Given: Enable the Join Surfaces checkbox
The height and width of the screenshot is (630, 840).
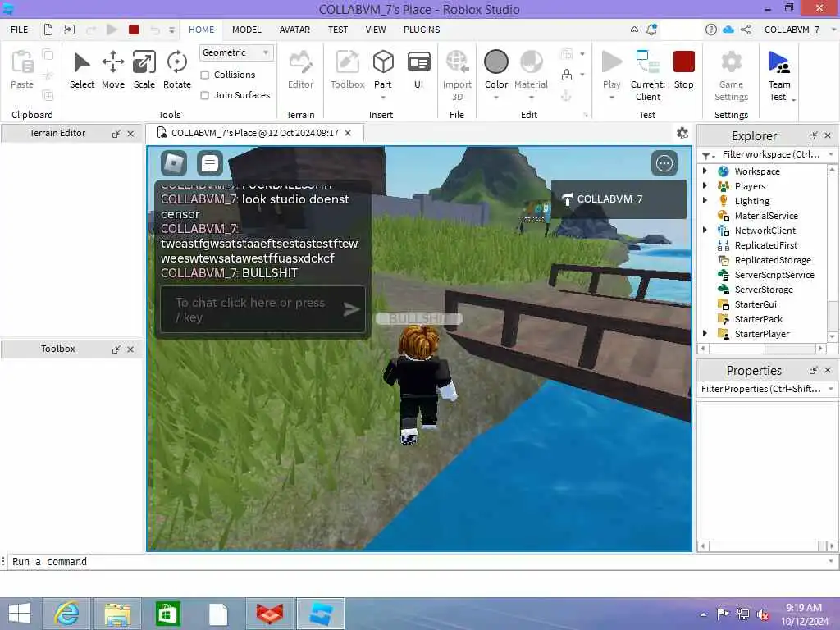Looking at the screenshot, I should pyautogui.click(x=204, y=95).
